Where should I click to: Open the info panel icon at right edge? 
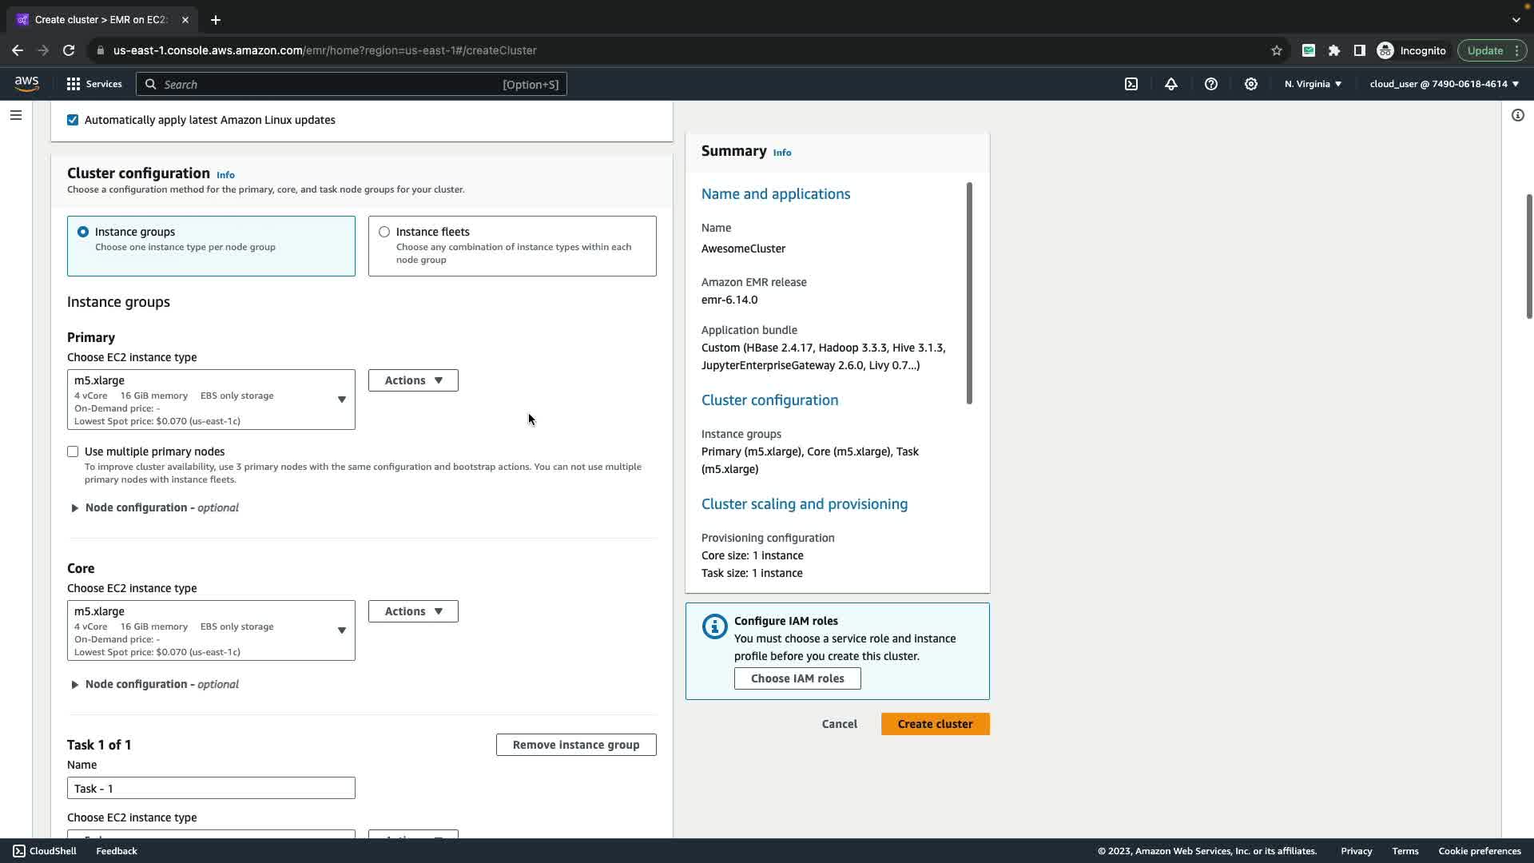tap(1518, 115)
